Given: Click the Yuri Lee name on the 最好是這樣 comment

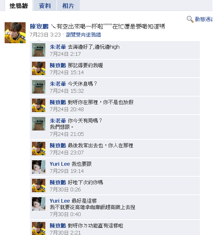Looking at the screenshot, I should point(60,201).
